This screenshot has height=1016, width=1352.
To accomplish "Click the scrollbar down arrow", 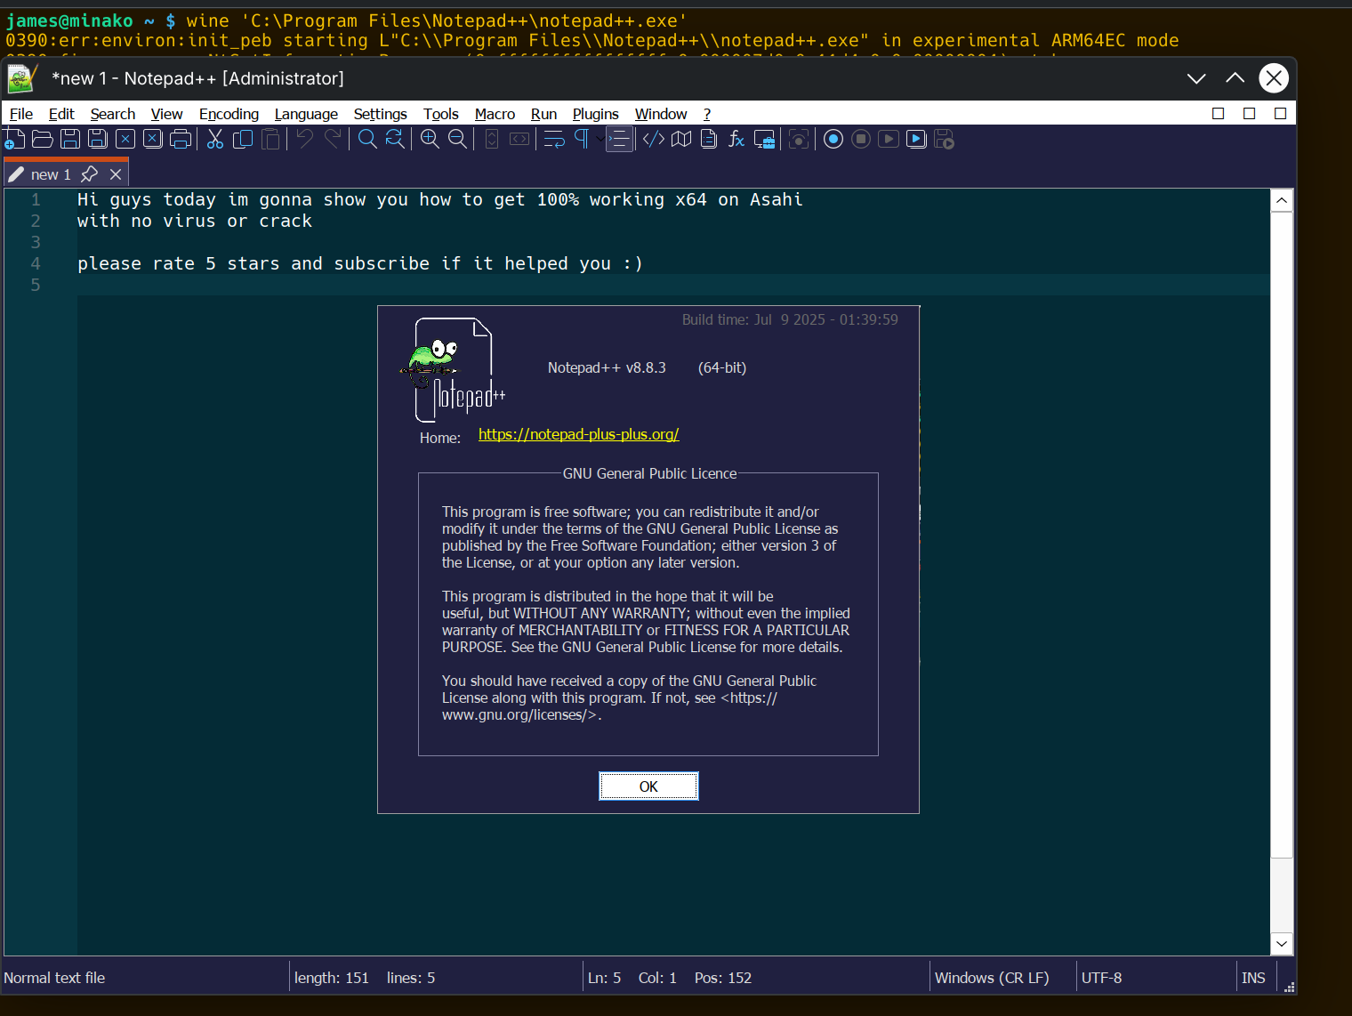I will point(1282,944).
